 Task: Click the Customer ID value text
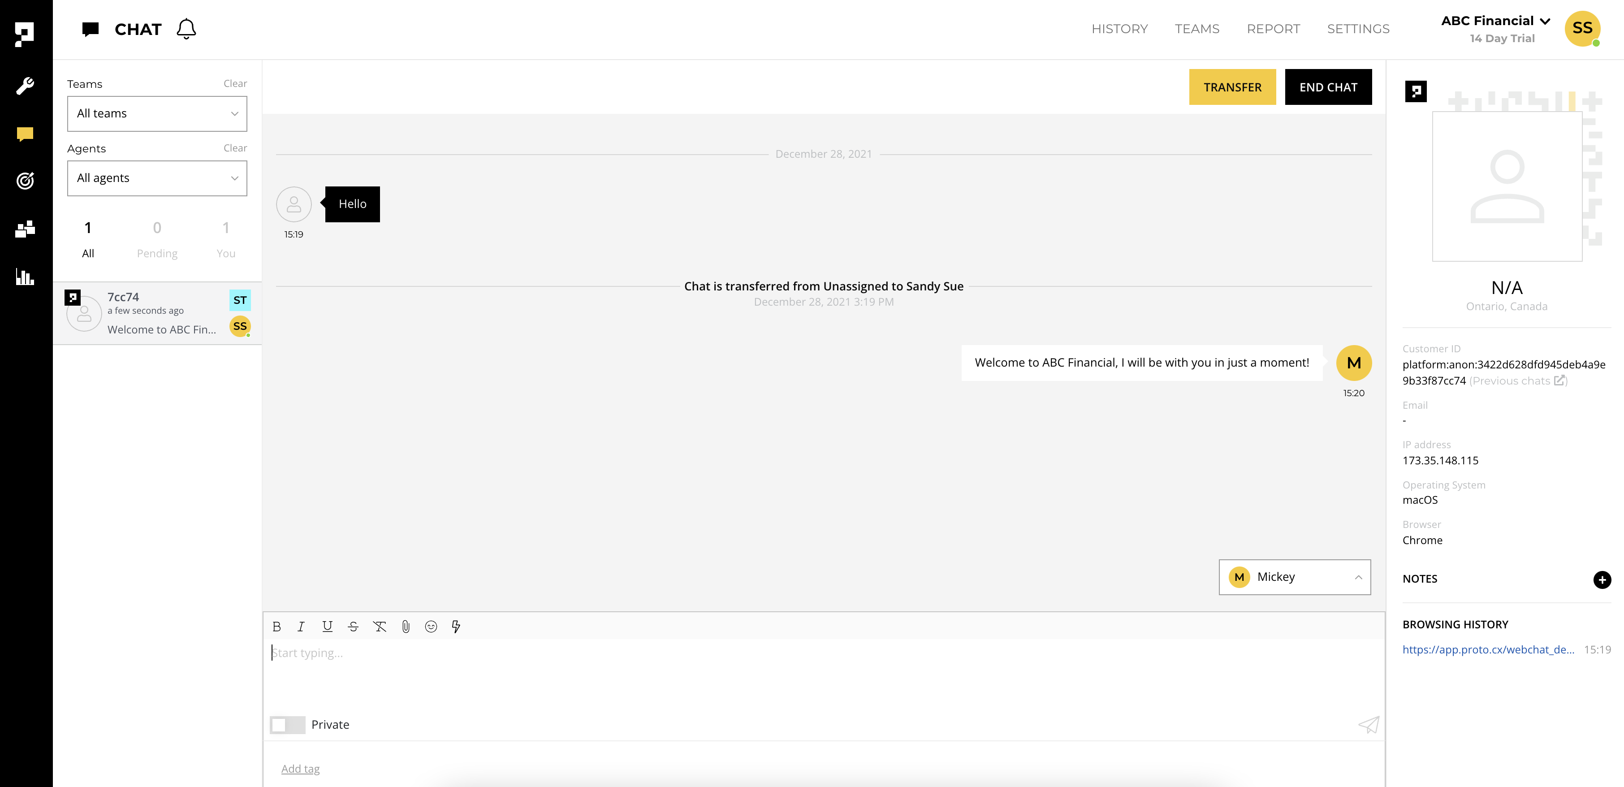tap(1503, 373)
